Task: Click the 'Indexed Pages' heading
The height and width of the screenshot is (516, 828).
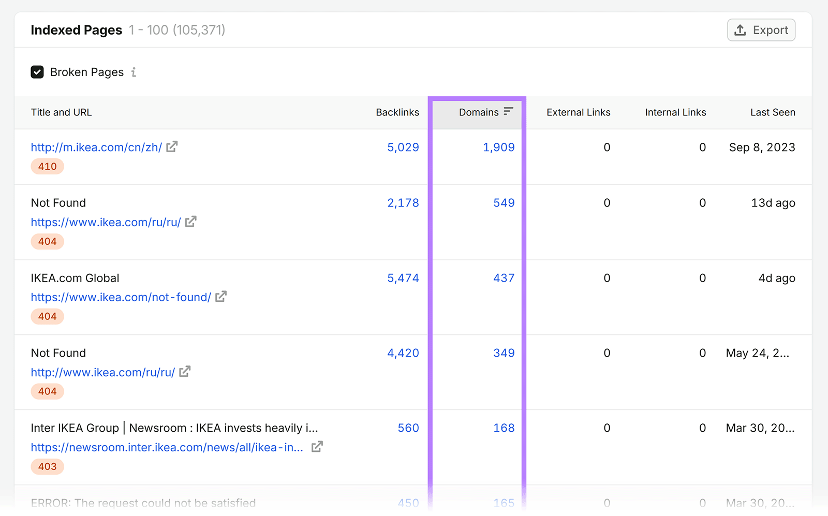Action: [77, 30]
